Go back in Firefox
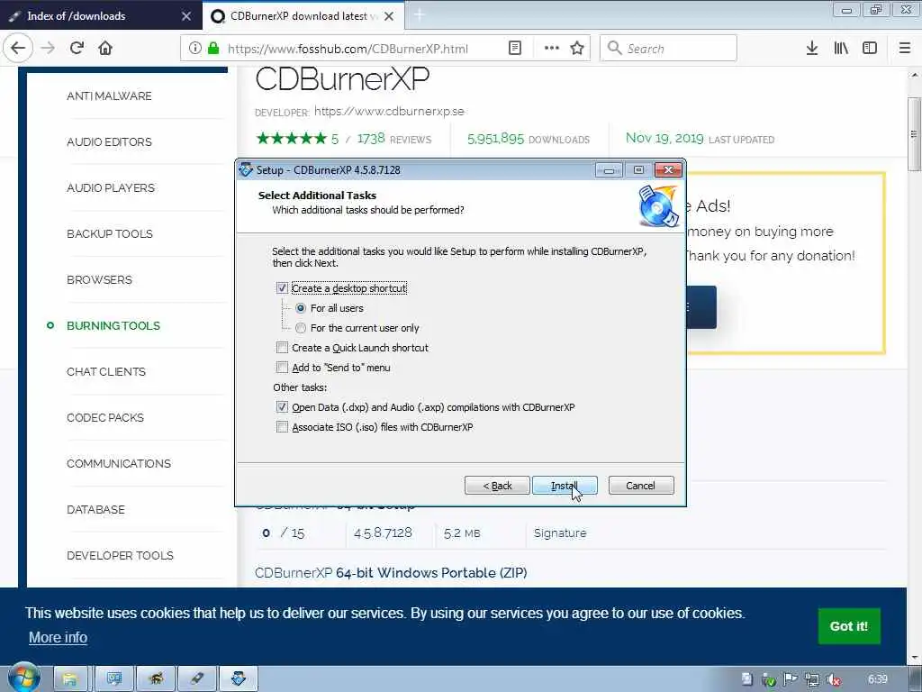The image size is (922, 692). (18, 49)
